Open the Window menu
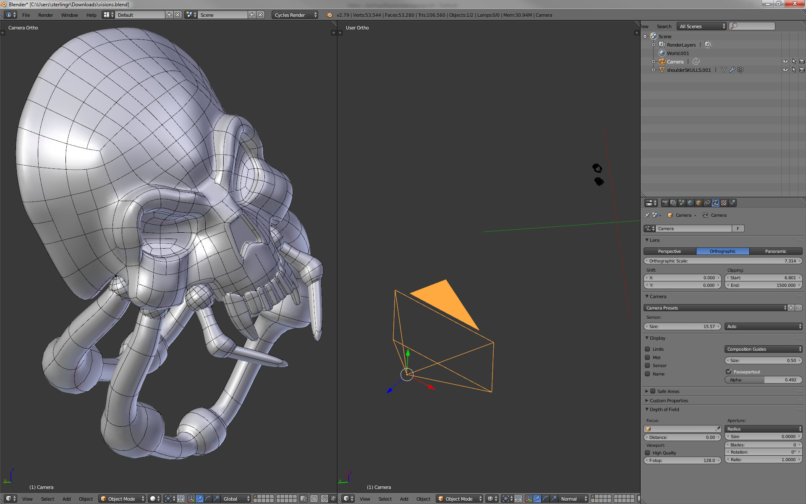This screenshot has height=504, width=806. point(69,15)
